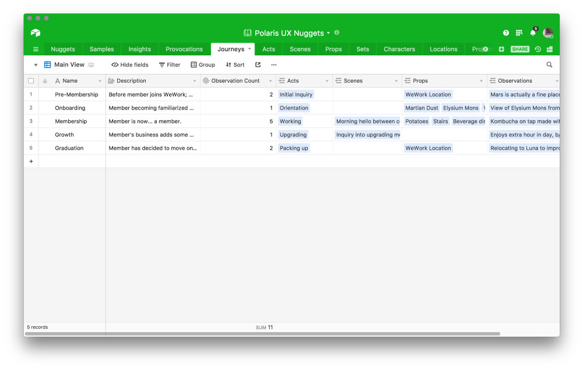Select the Pre-Membership name cell
Screen dimensions: 583x370
click(76, 94)
